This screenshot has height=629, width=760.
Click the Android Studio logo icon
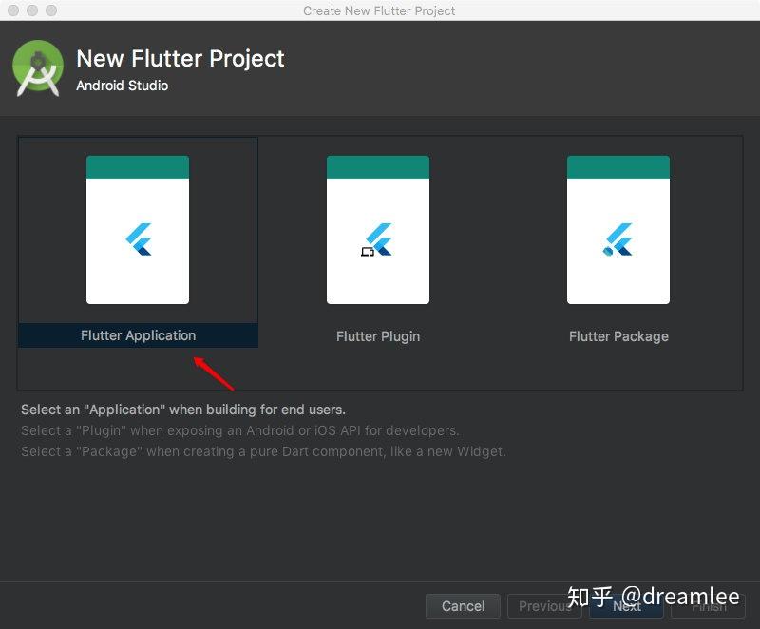click(38, 68)
